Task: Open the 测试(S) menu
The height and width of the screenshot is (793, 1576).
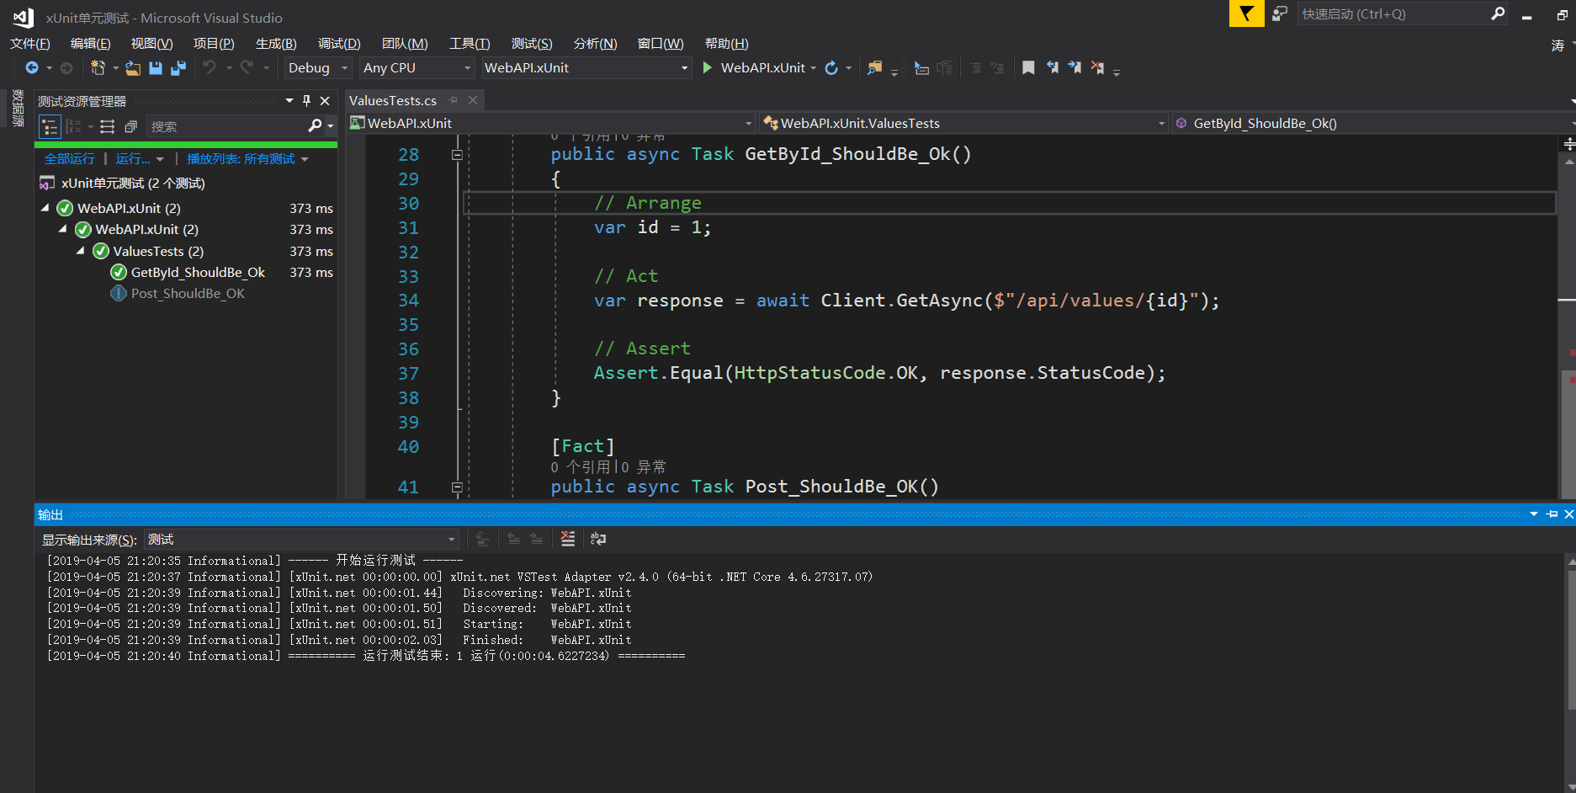Action: coord(531,44)
